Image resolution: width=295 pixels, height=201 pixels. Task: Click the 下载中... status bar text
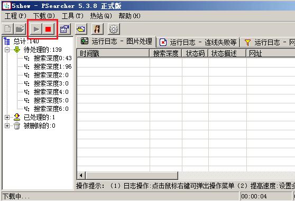(16, 196)
